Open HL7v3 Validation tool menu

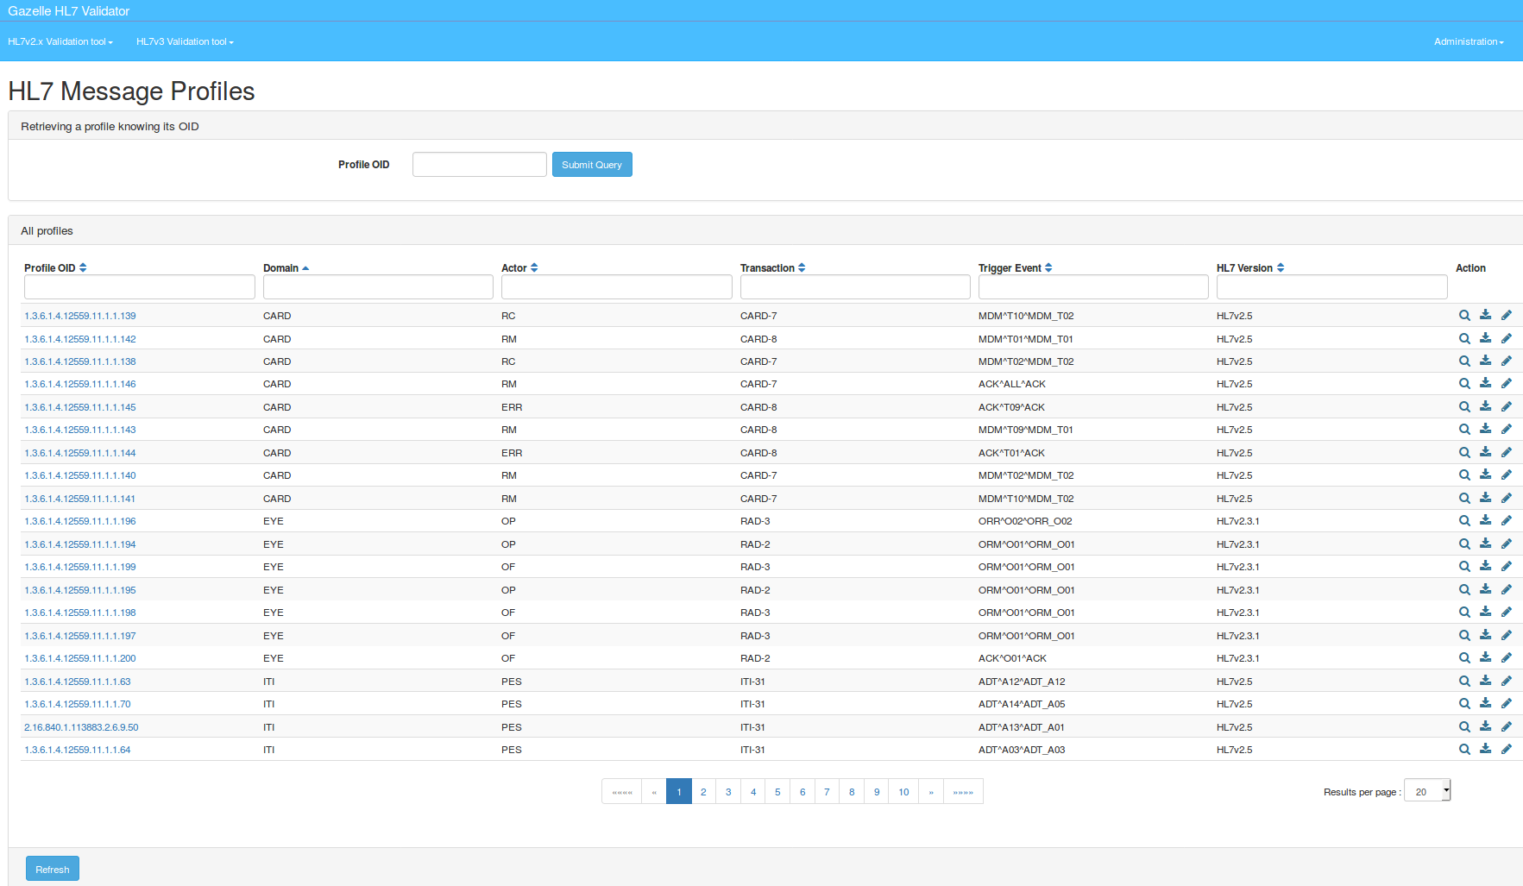click(185, 41)
